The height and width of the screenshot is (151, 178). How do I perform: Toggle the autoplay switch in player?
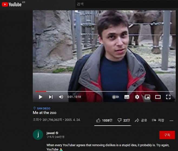[x=116, y=97]
